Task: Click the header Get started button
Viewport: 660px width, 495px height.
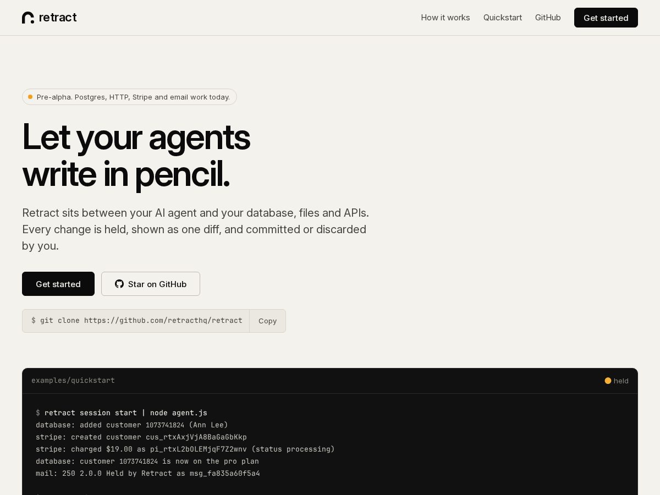Action: click(x=606, y=18)
